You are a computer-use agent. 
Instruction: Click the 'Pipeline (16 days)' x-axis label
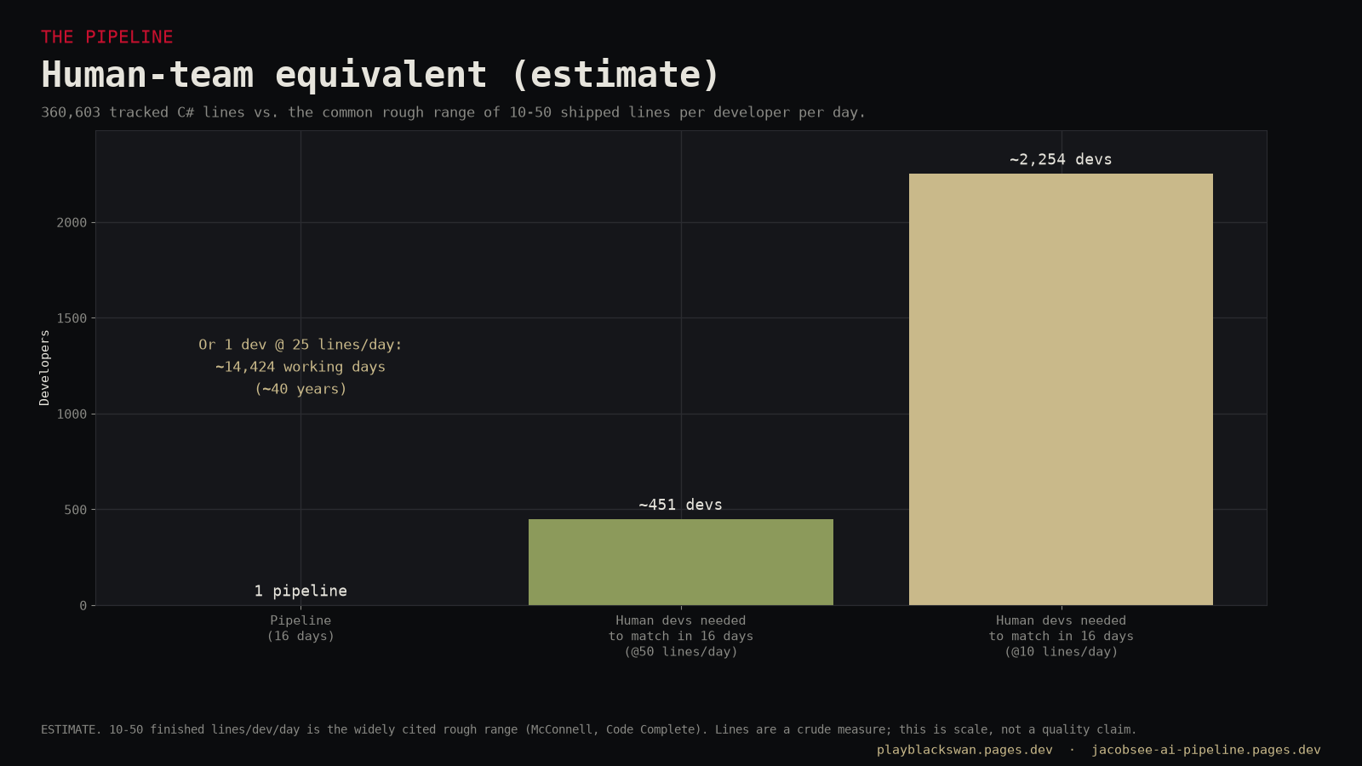300,628
